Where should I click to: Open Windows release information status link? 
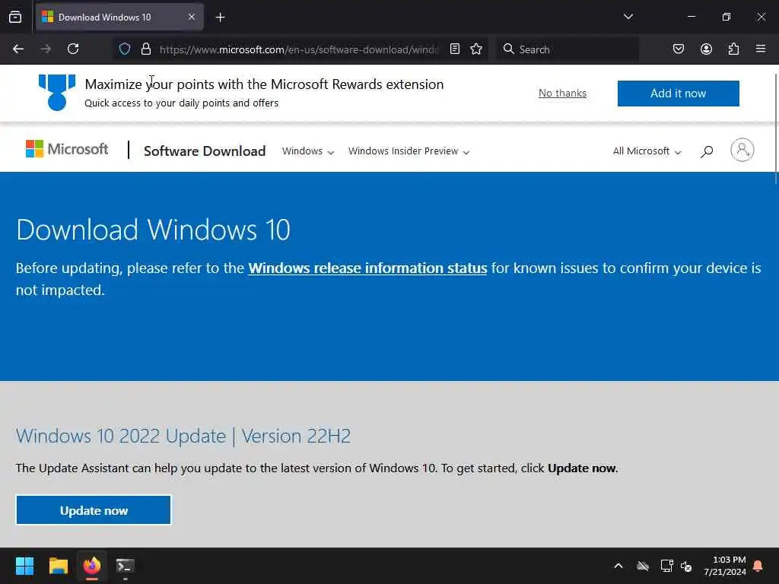[367, 268]
